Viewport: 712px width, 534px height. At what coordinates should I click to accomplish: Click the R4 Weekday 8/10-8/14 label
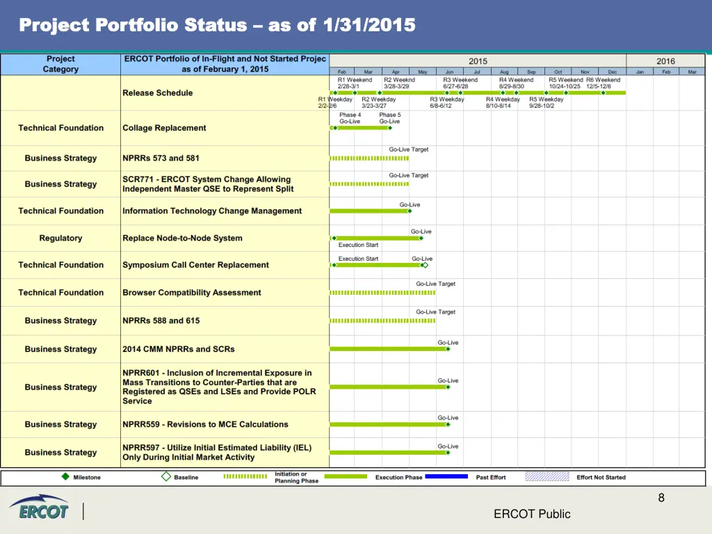point(503,103)
